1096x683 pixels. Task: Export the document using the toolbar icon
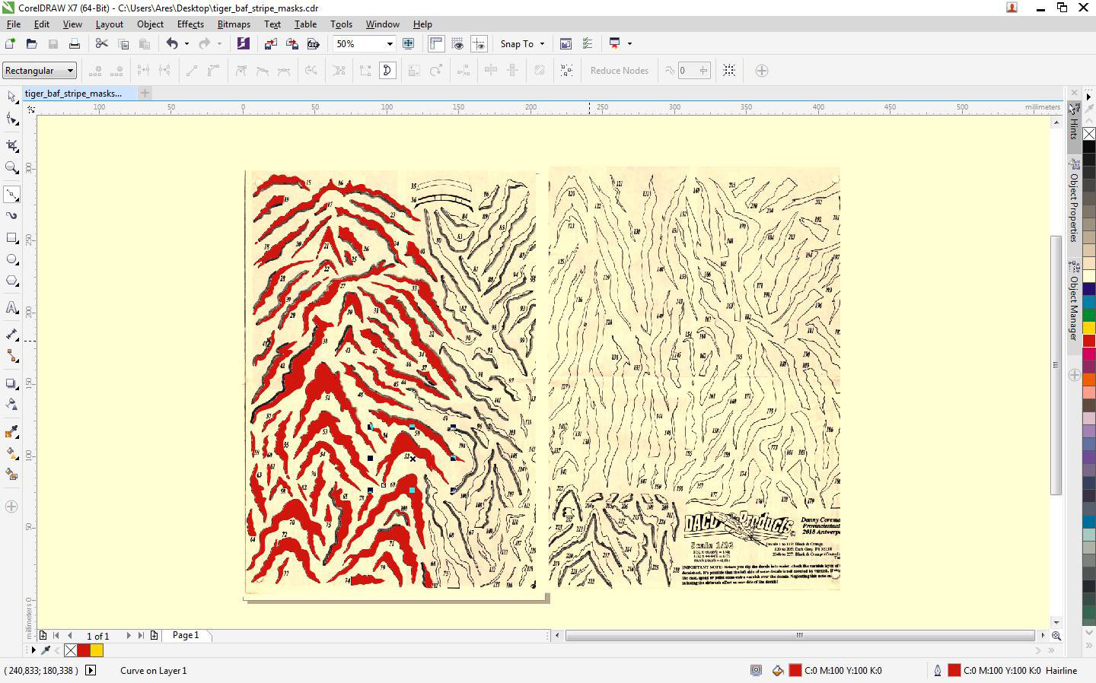(x=292, y=44)
